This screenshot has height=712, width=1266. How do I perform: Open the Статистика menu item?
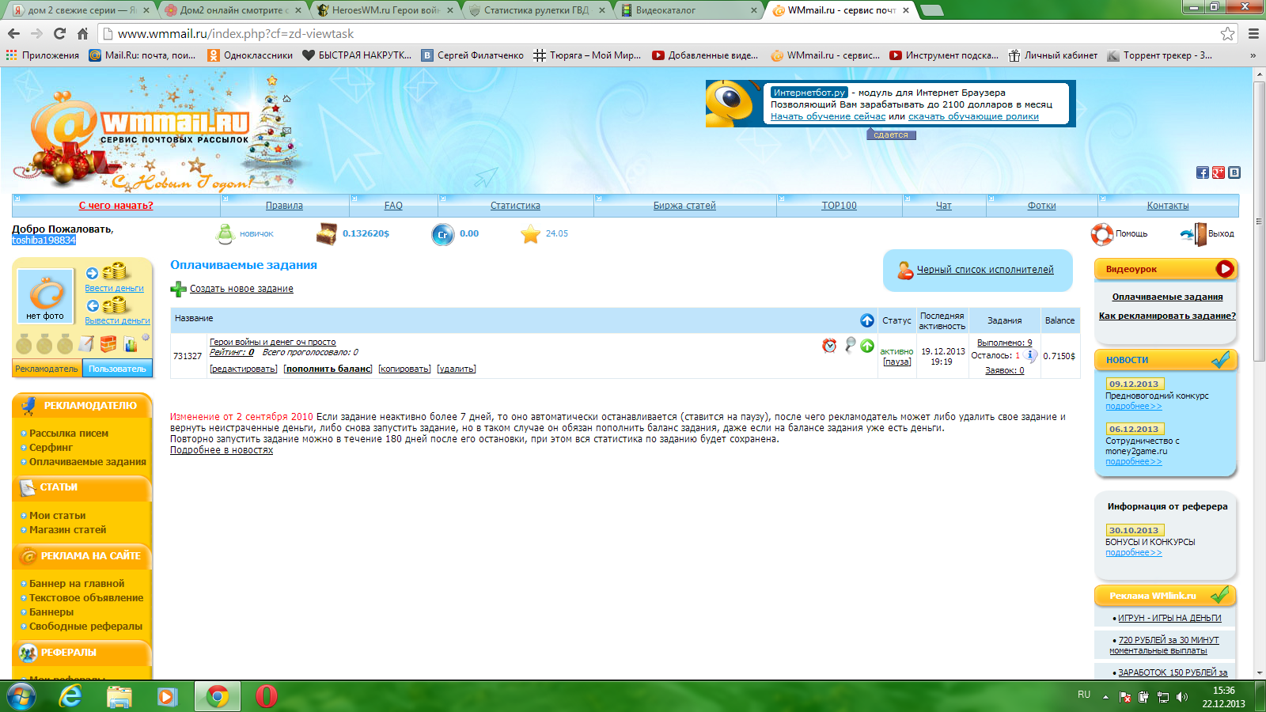coord(515,206)
